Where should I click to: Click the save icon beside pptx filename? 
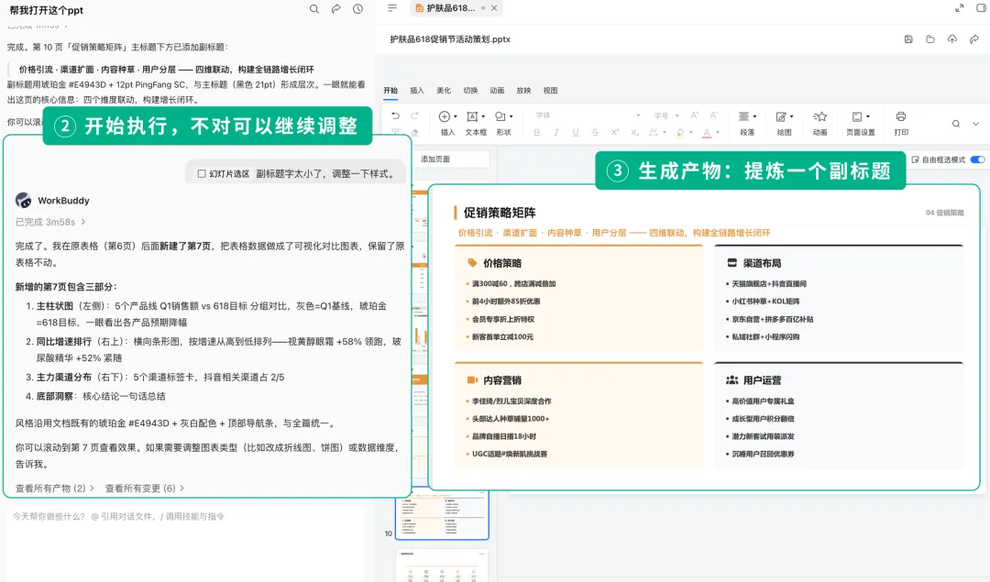point(908,39)
